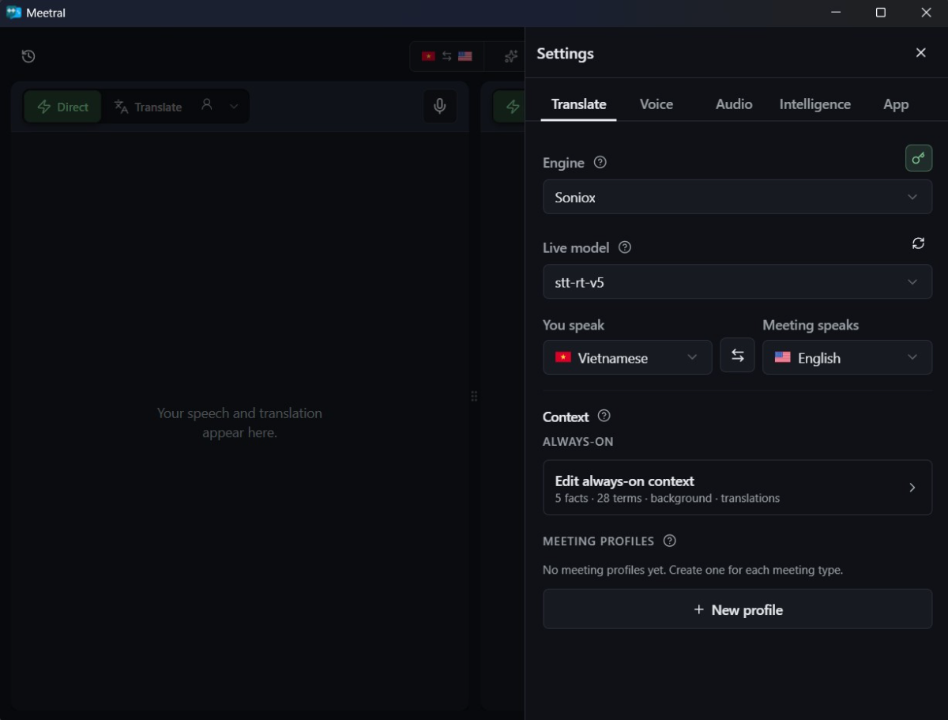Open the session history clock icon
This screenshot has width=948, height=720.
(28, 56)
